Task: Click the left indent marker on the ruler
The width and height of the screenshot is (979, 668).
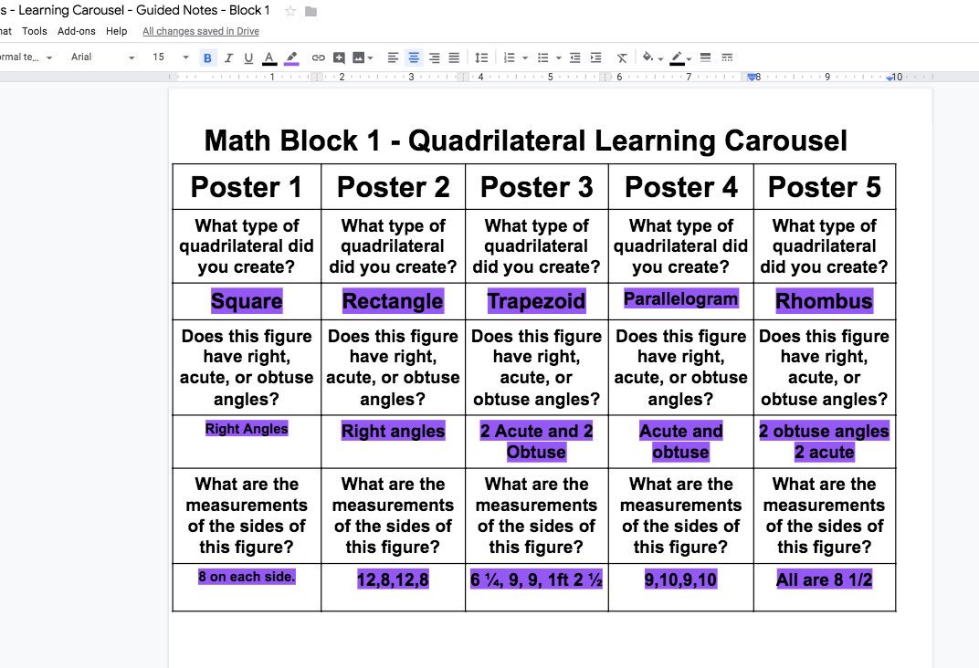Action: (751, 78)
